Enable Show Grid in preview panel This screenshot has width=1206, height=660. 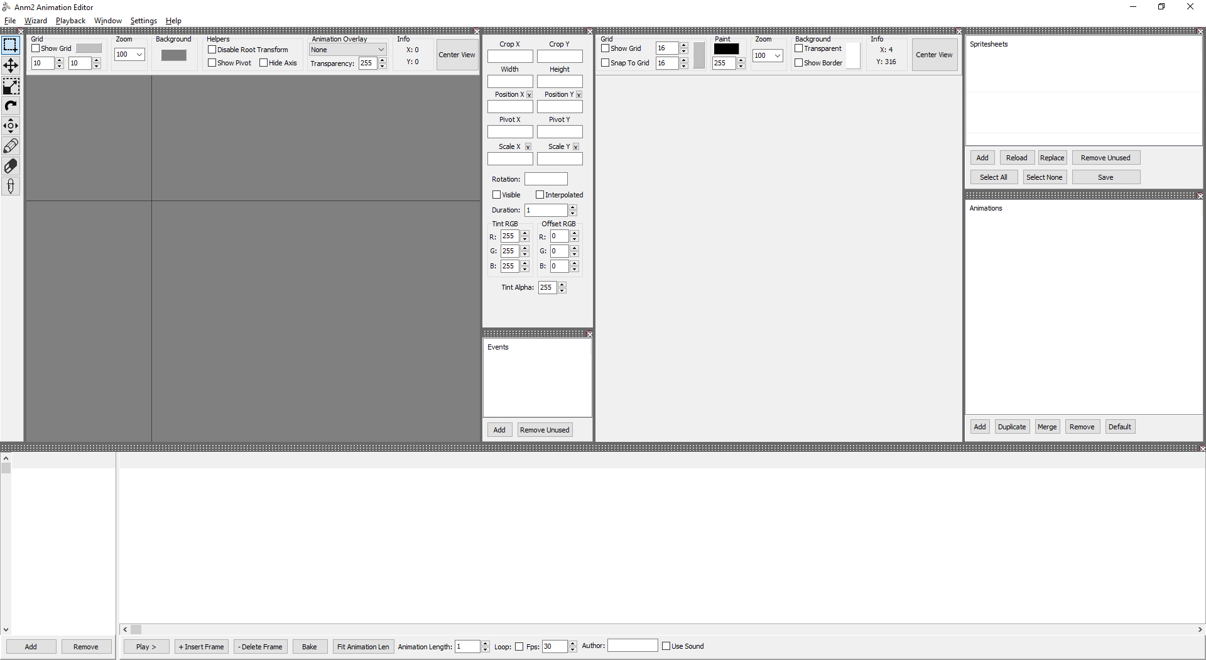[36, 48]
